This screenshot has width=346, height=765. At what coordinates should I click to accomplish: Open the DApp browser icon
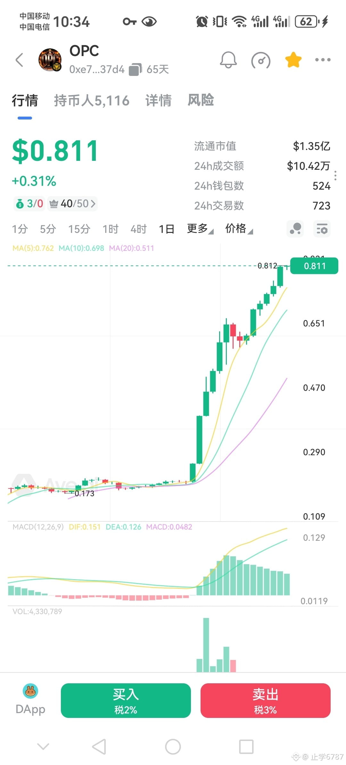click(x=30, y=700)
